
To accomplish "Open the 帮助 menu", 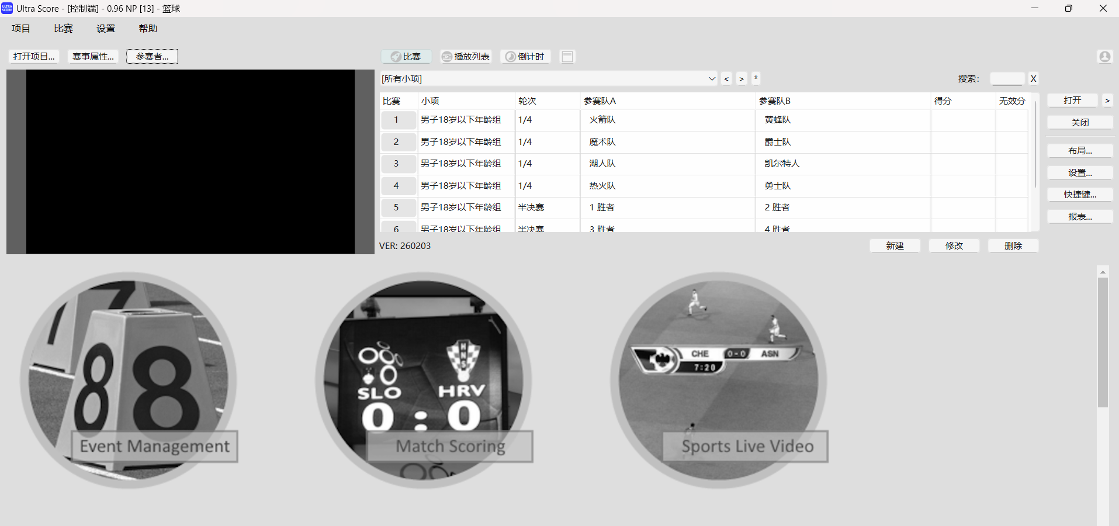I will coord(148,29).
